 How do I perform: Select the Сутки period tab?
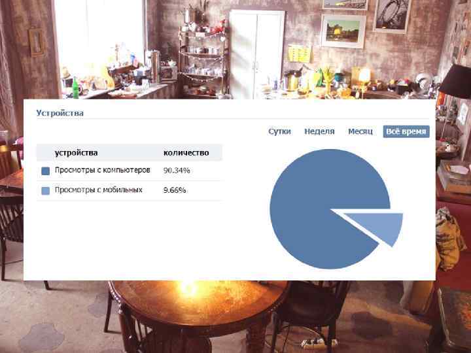point(279,131)
